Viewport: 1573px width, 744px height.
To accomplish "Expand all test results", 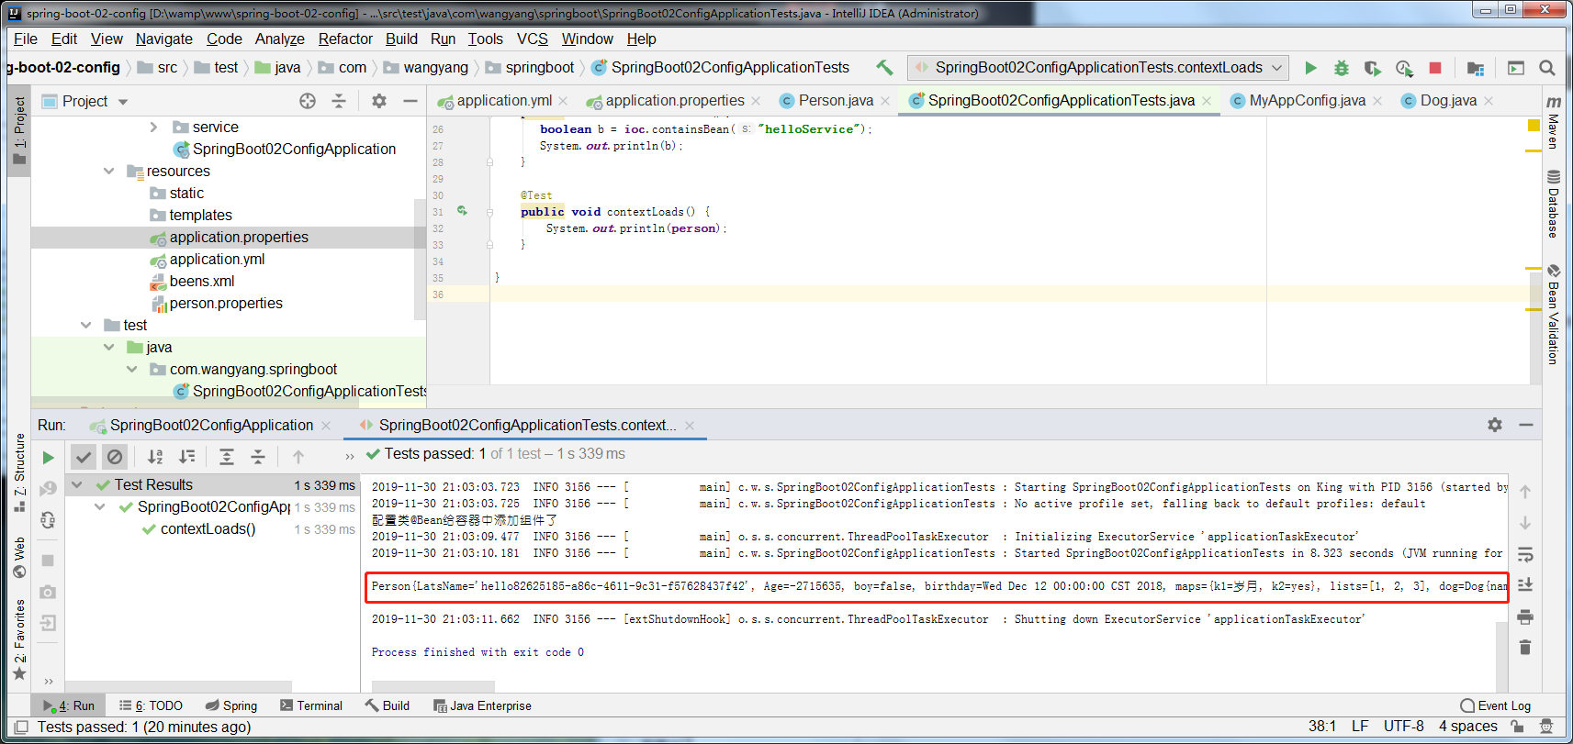I will (227, 456).
